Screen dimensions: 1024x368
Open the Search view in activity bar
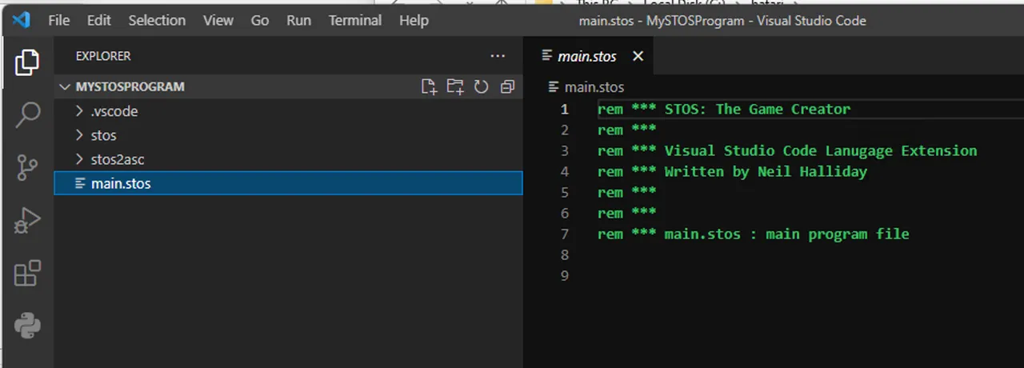point(27,114)
